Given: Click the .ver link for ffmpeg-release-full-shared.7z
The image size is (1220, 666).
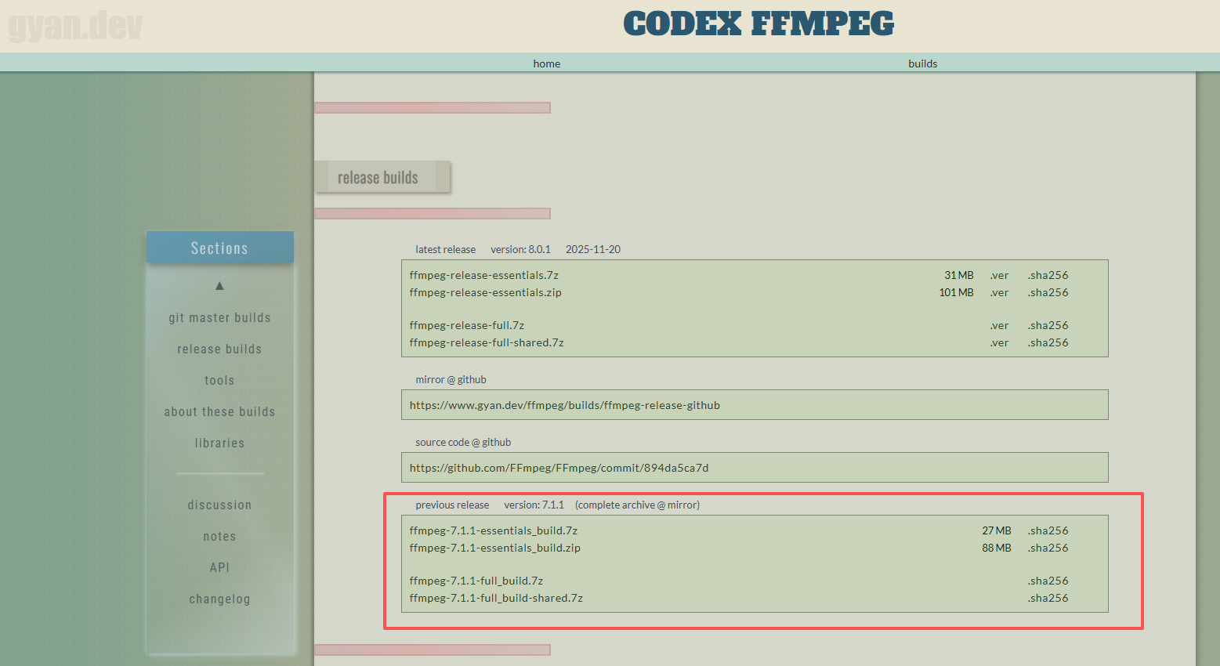Looking at the screenshot, I should click(x=1000, y=342).
